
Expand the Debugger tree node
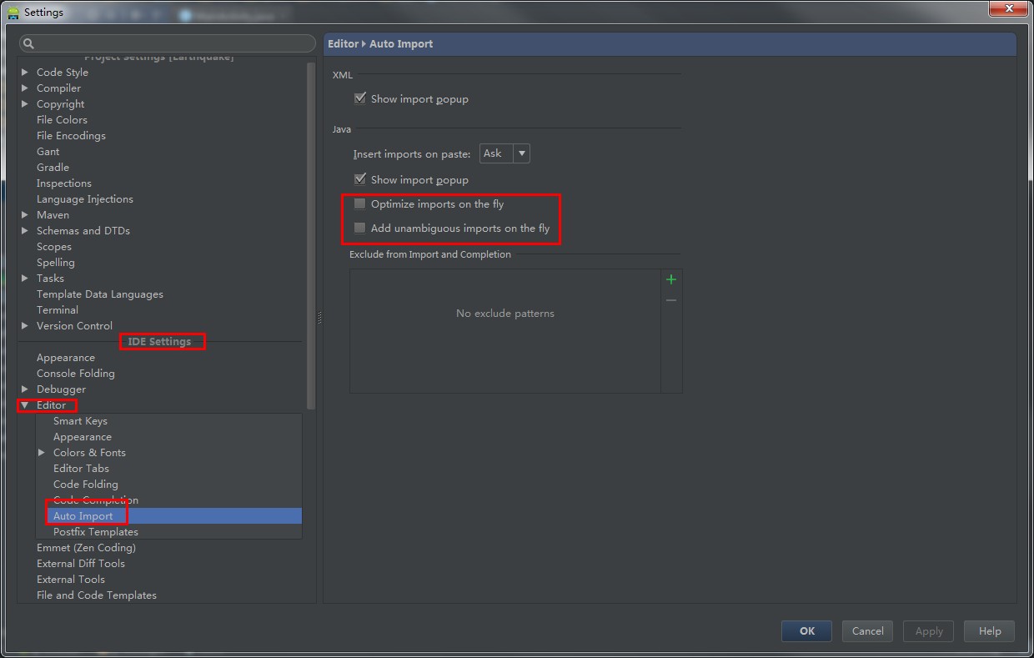25,389
